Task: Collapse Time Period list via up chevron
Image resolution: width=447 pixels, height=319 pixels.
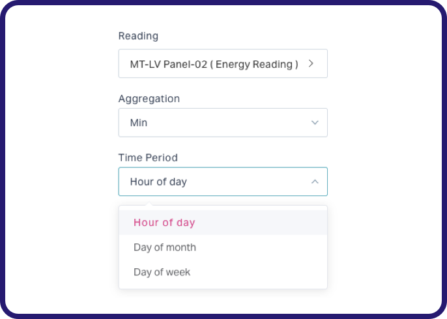Action: click(315, 182)
